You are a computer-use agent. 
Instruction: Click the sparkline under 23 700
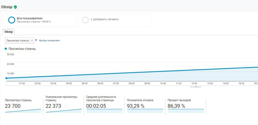point(23,111)
